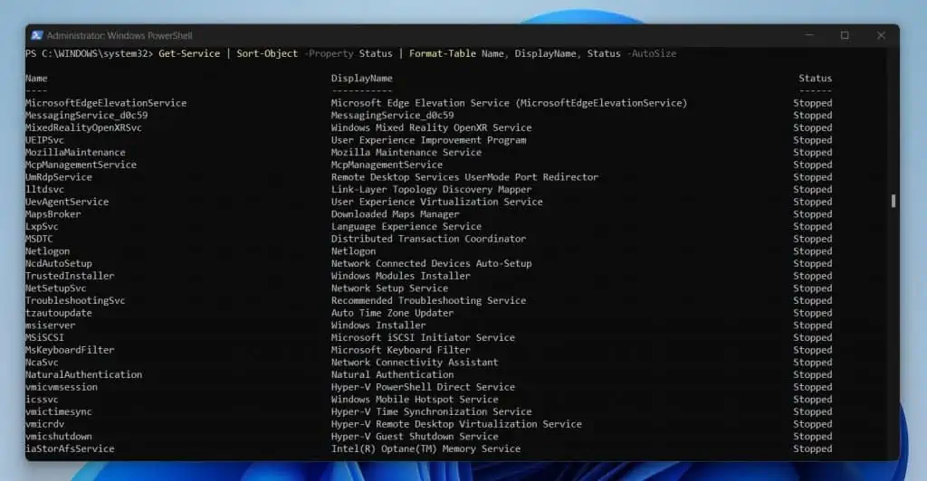Click the lltdsvc service name
The height and width of the screenshot is (481, 927).
(44, 190)
